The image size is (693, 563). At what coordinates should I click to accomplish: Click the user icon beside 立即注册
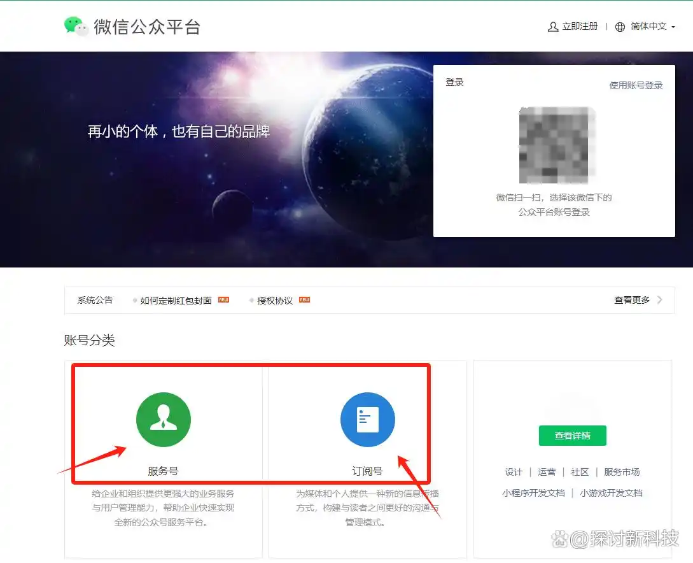coord(553,27)
